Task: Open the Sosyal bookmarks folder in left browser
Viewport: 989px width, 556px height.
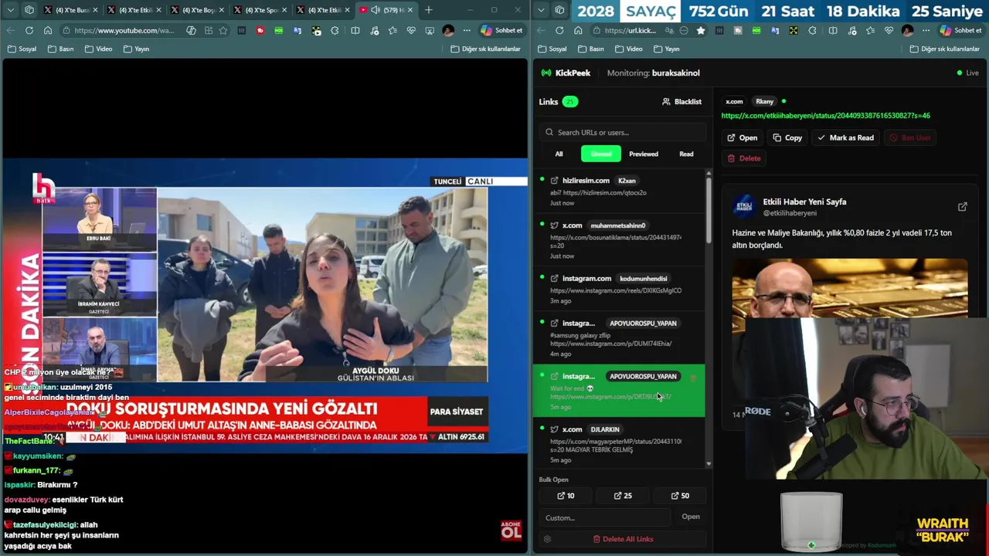Action: [x=22, y=49]
